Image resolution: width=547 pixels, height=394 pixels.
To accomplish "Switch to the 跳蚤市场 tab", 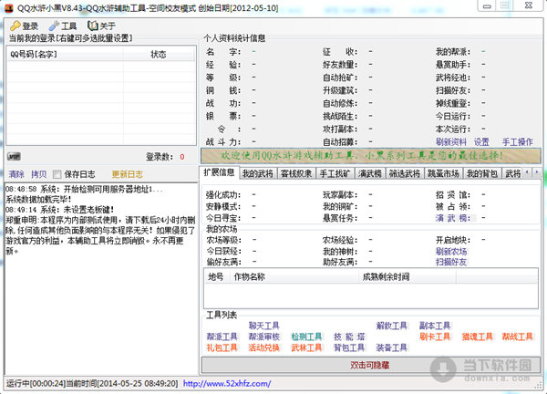I will (443, 173).
